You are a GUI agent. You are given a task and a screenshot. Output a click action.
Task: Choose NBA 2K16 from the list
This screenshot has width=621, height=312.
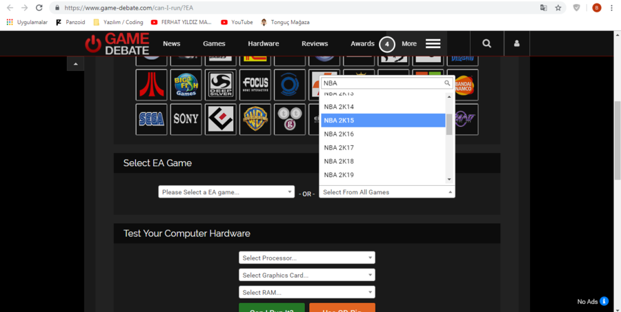pyautogui.click(x=383, y=134)
